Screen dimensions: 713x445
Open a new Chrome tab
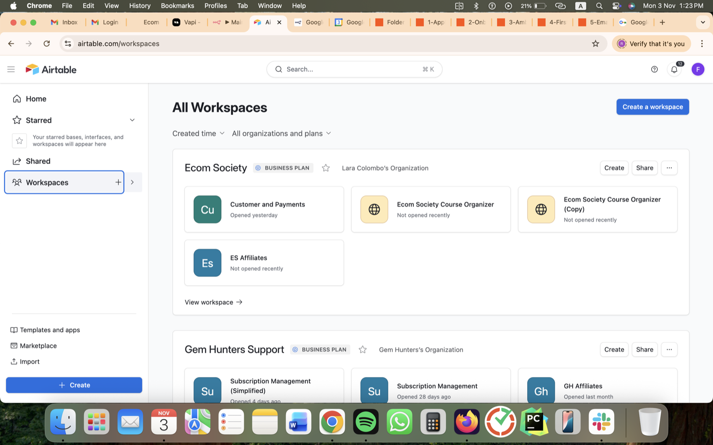point(662,22)
